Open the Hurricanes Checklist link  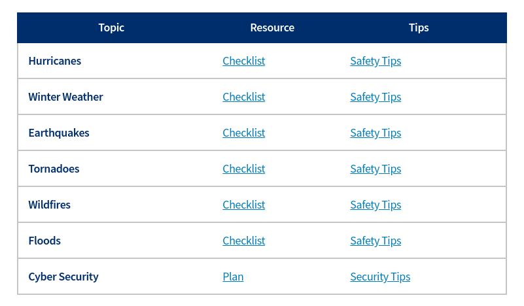click(243, 61)
